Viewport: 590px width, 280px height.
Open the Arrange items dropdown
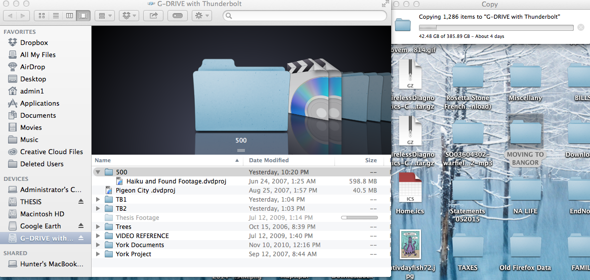click(x=105, y=16)
